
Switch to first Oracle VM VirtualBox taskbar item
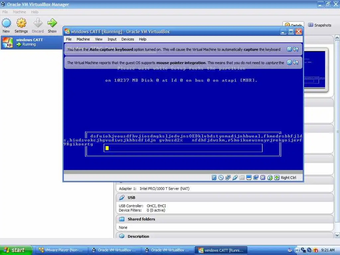coord(115,250)
